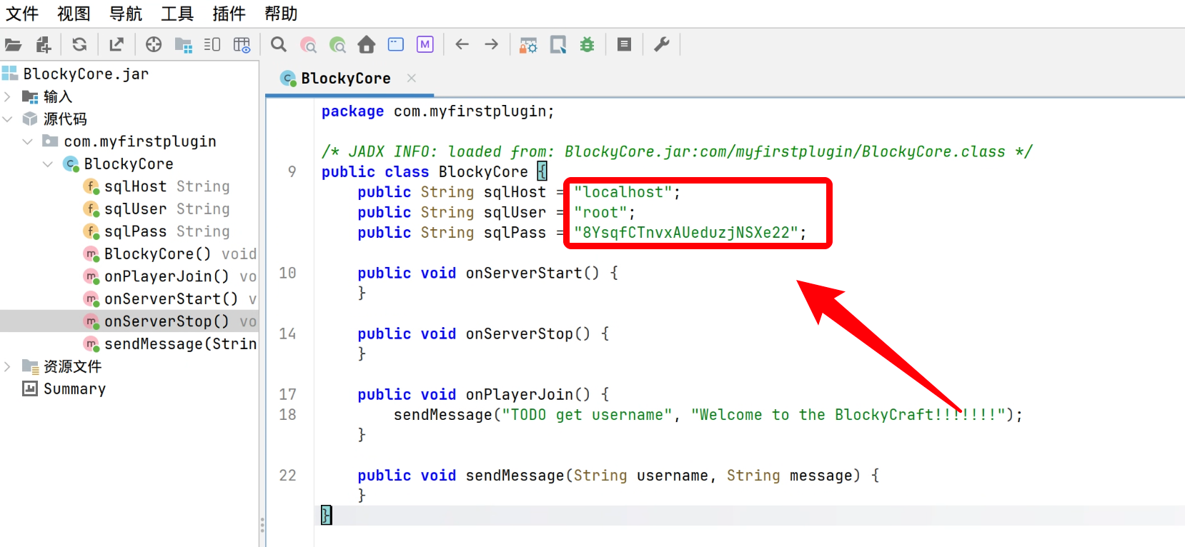Toggle the lock and gear toolbar icon

(x=528, y=45)
